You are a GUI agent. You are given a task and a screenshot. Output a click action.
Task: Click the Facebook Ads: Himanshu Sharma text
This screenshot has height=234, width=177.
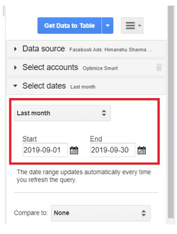[x=111, y=50]
